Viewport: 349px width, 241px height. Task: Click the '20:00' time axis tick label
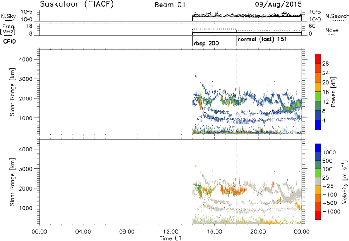click(258, 232)
